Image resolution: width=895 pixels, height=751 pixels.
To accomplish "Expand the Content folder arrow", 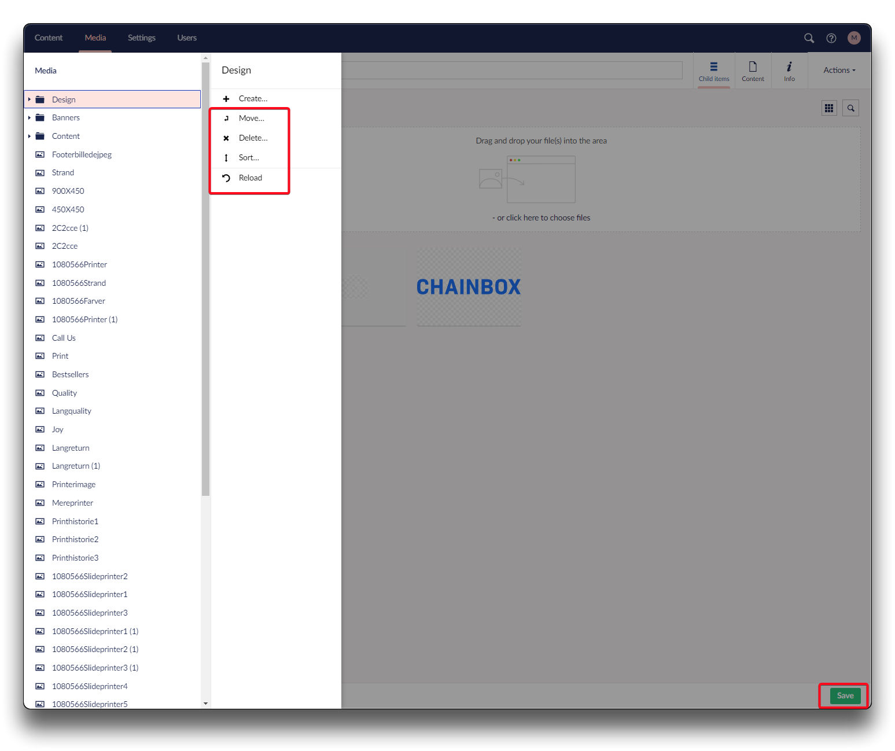I will [30, 137].
